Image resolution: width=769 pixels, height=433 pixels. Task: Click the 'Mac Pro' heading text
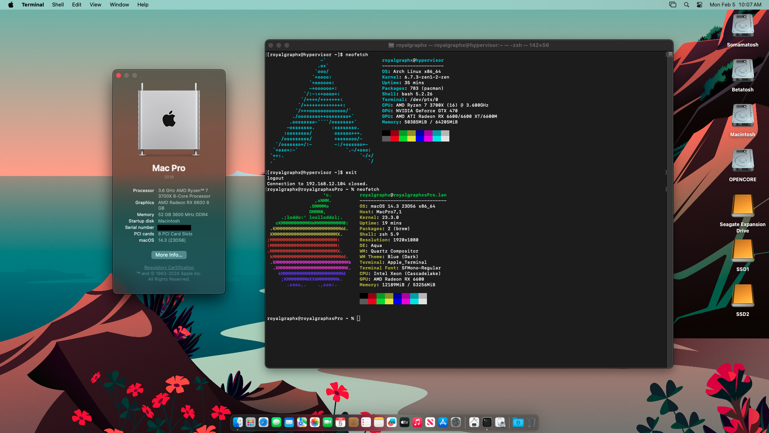point(169,168)
